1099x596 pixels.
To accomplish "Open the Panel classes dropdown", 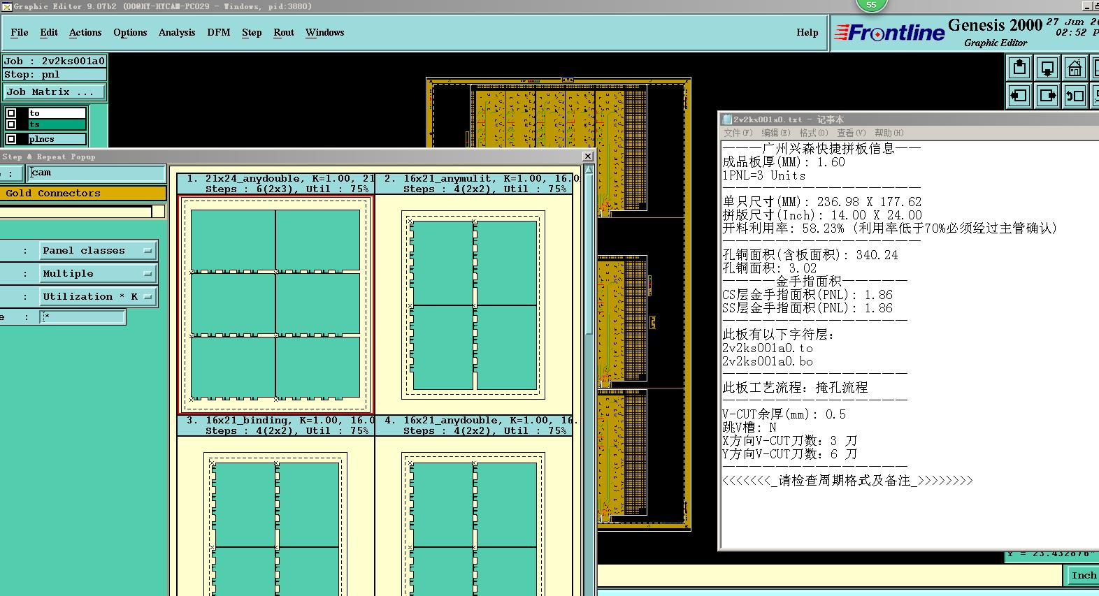I will (97, 250).
